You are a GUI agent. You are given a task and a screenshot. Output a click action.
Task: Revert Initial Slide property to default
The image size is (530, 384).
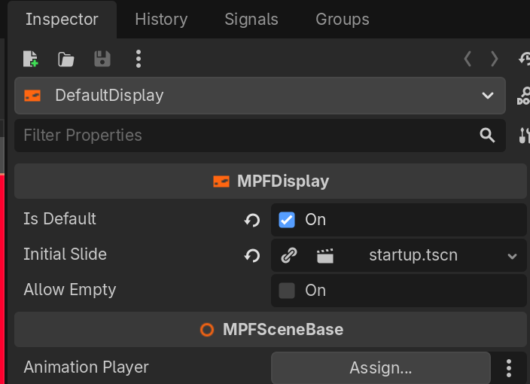point(252,256)
